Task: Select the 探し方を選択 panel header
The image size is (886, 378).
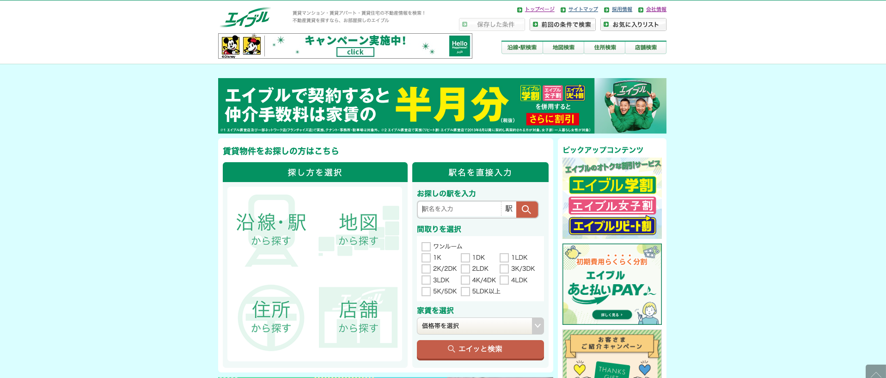Action: 315,172
